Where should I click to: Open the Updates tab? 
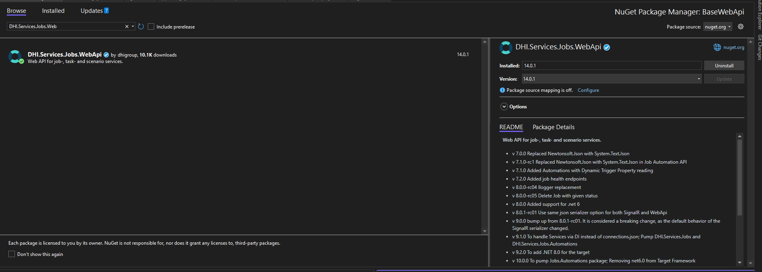[x=92, y=11]
